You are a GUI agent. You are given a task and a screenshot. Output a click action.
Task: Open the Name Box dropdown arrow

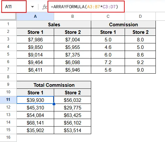click(x=32, y=7)
